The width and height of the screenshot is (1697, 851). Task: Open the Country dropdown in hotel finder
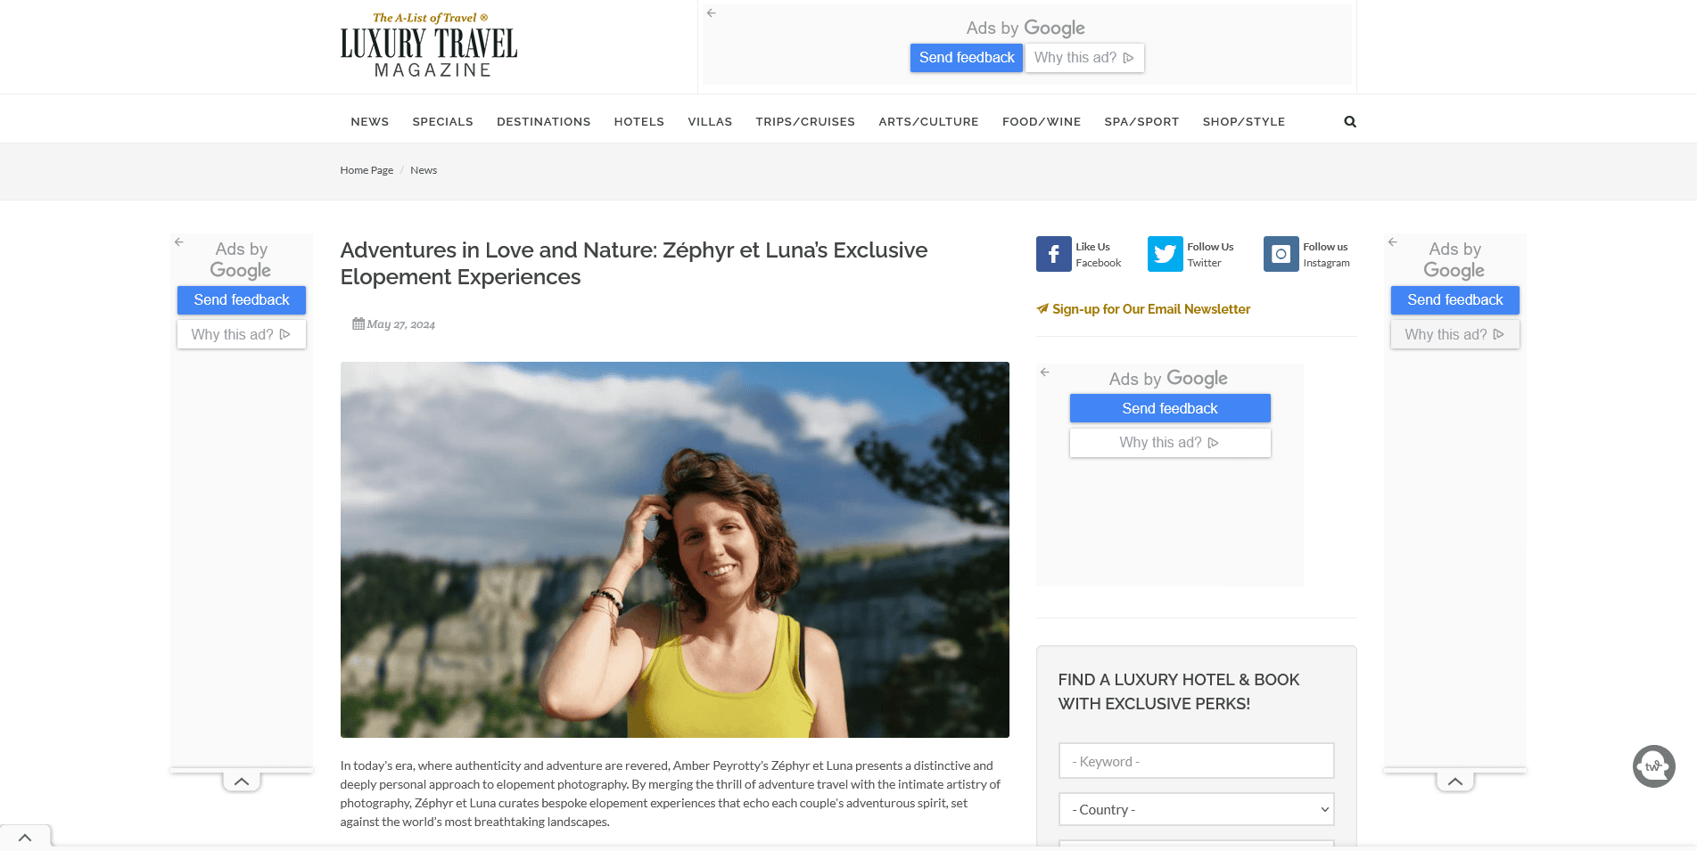[x=1196, y=809]
